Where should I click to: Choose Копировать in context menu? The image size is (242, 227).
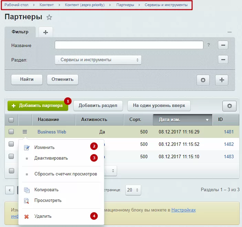[61, 190]
